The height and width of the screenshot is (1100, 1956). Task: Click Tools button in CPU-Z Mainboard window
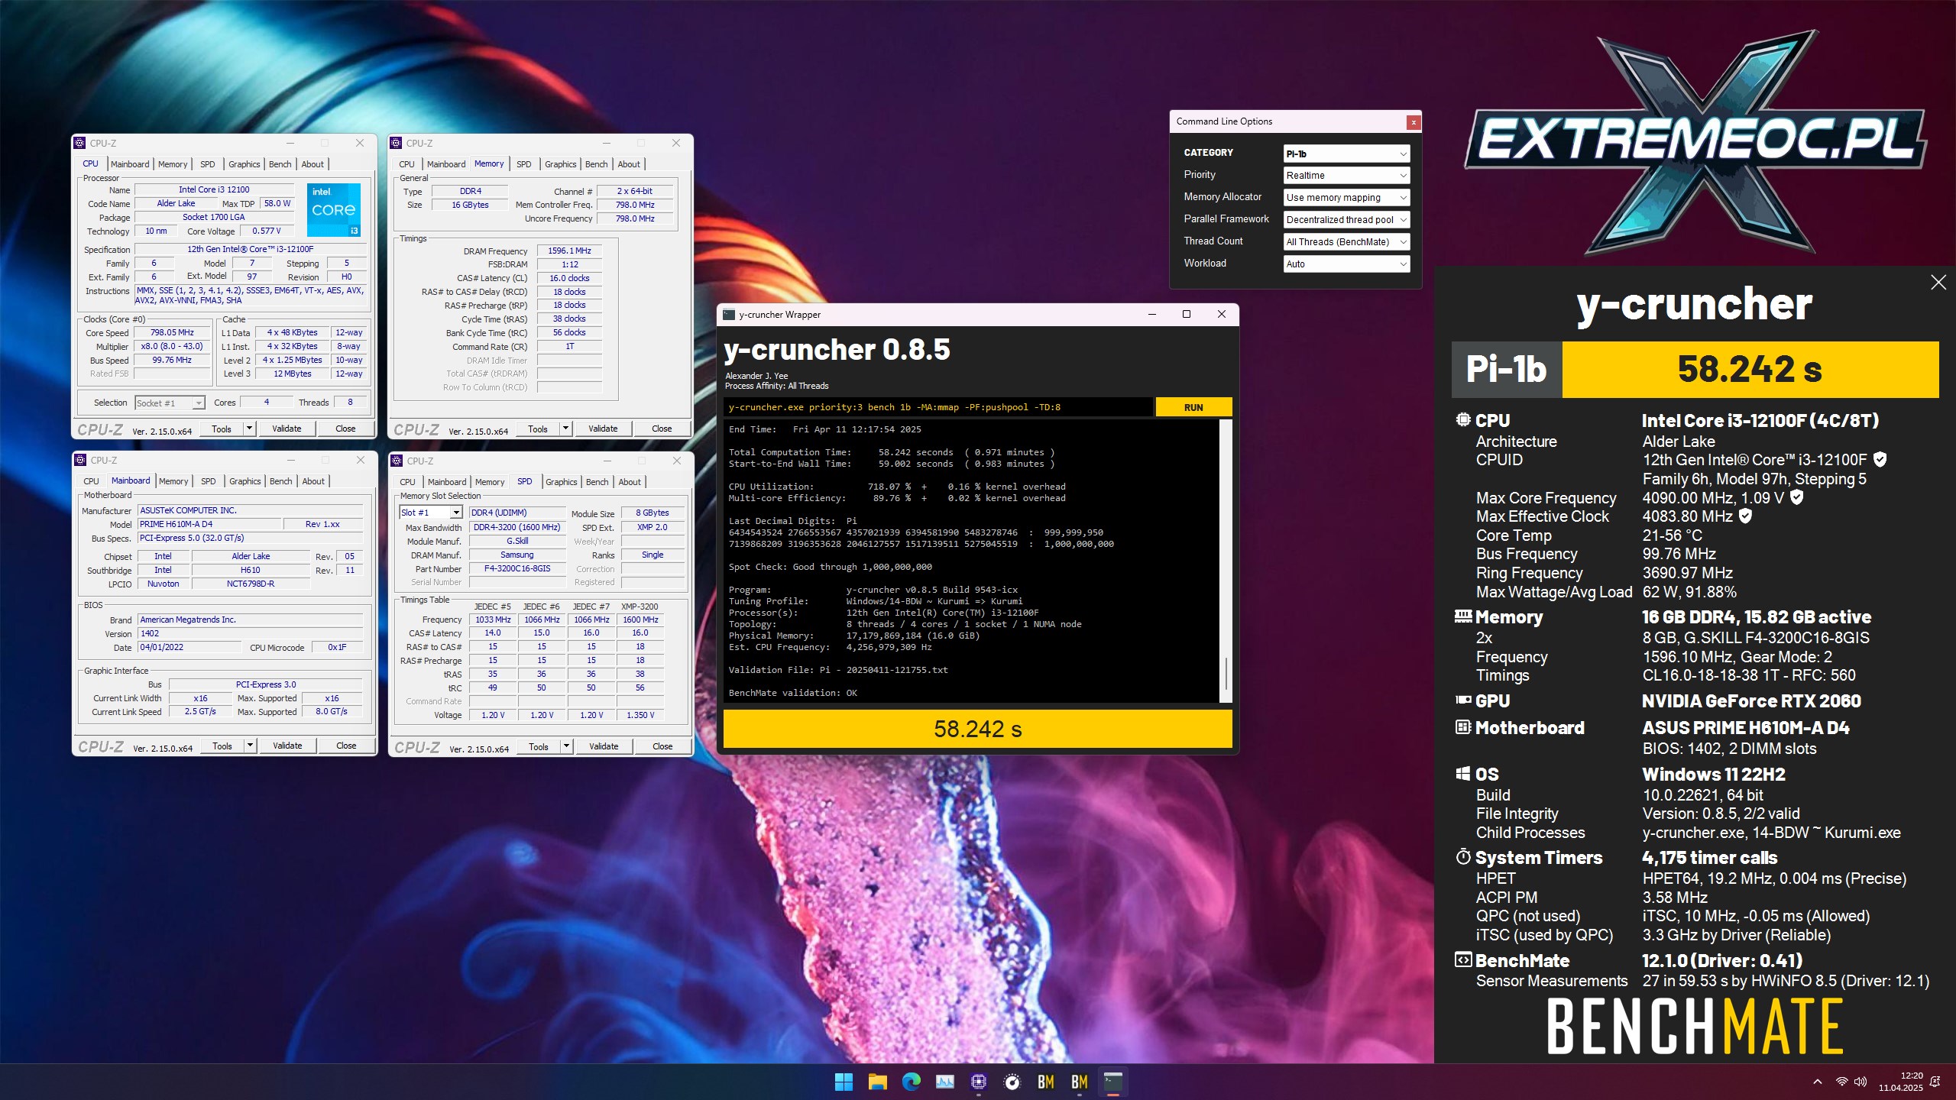222,746
